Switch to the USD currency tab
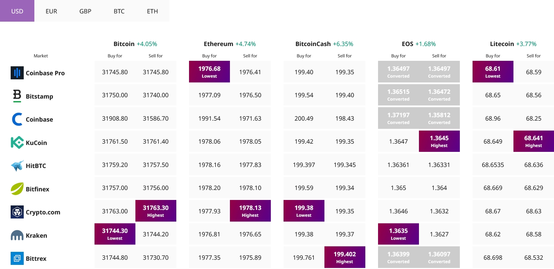 tap(17, 11)
